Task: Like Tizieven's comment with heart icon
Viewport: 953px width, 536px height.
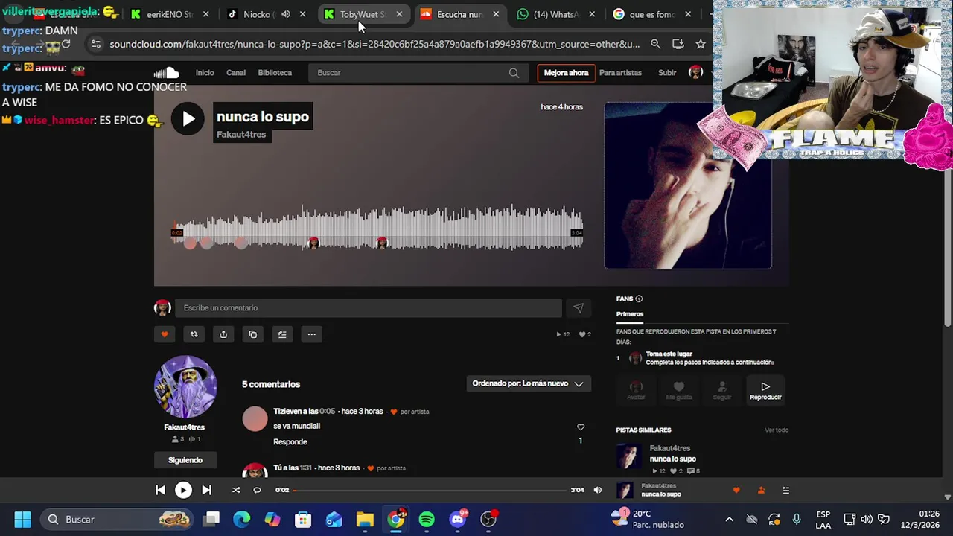Action: point(581,427)
